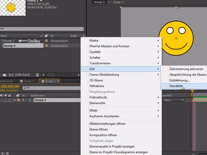
Task: Click the project panel scroll-left arrow
Action: coord(43,75)
